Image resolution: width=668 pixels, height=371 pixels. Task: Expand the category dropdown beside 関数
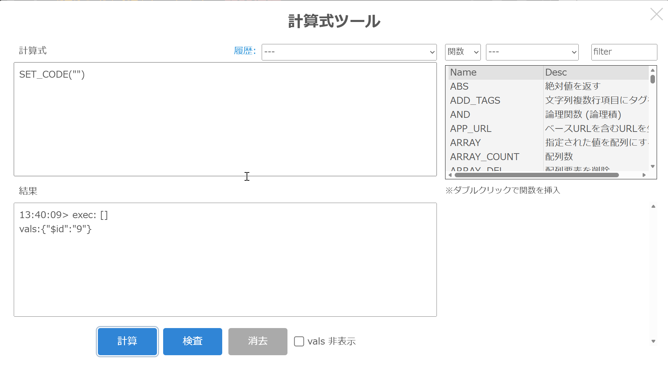[532, 52]
